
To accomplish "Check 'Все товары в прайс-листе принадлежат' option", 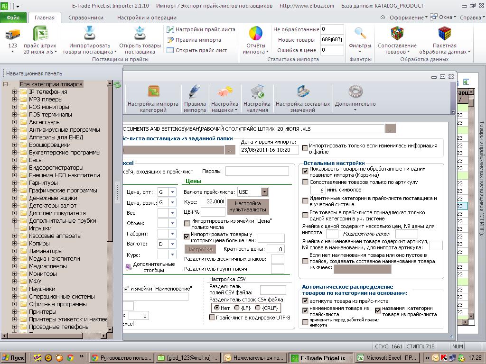I will tap(305, 215).
